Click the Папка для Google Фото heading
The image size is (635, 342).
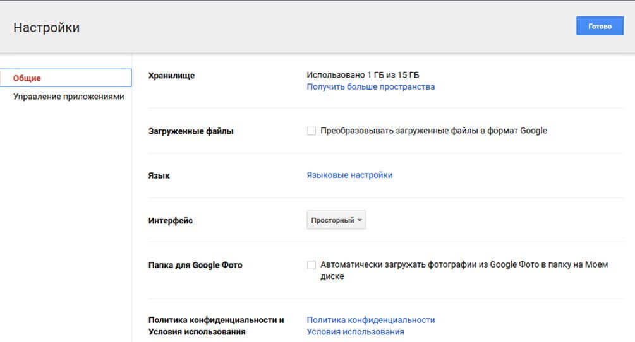[195, 265]
